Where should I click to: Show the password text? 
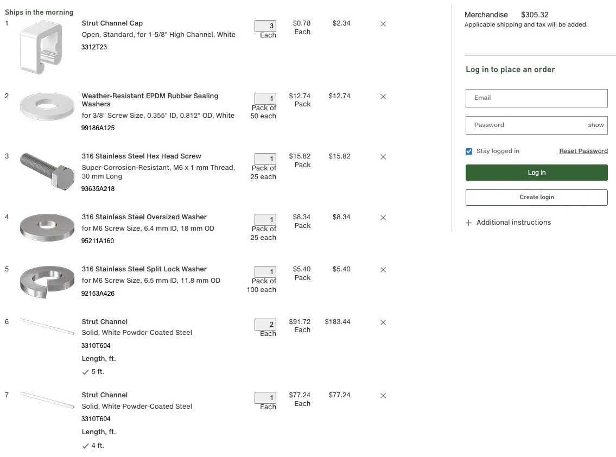[x=595, y=125]
